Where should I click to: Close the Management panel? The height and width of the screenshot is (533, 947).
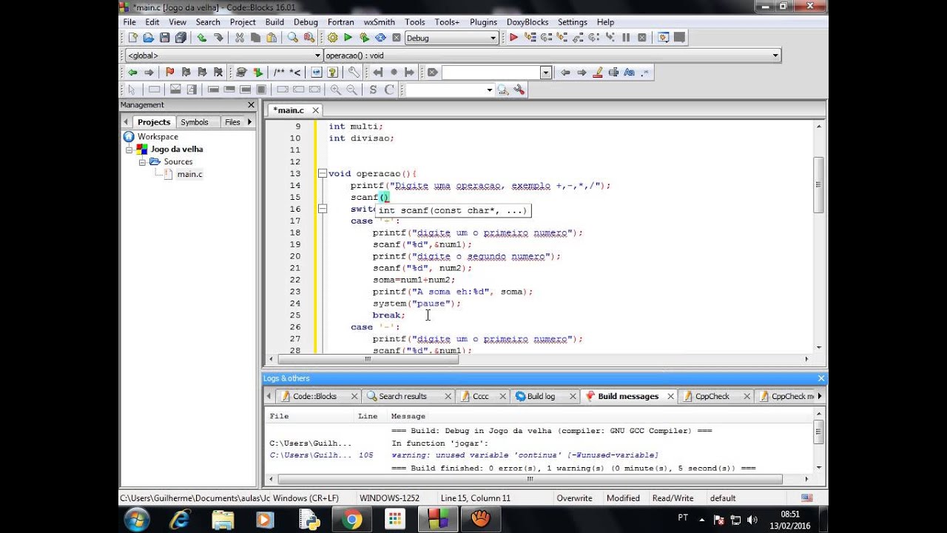coord(251,105)
